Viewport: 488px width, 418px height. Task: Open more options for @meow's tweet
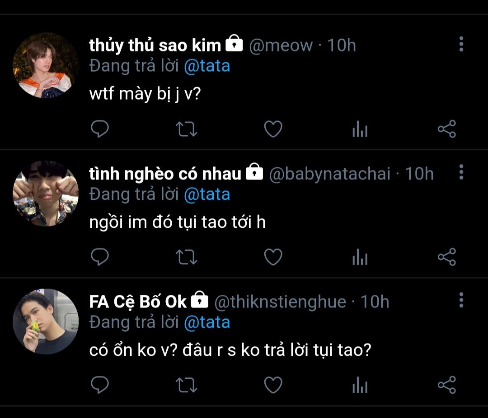(x=461, y=44)
